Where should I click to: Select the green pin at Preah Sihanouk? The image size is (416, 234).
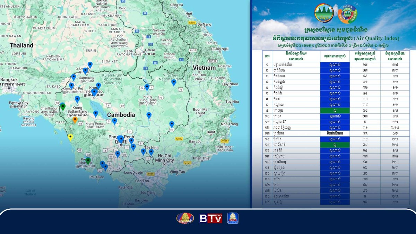(x=88, y=161)
